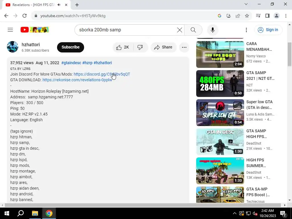This screenshot has height=219, width=292.
Task: Bookmark this tab with star
Action: [x=247, y=16]
